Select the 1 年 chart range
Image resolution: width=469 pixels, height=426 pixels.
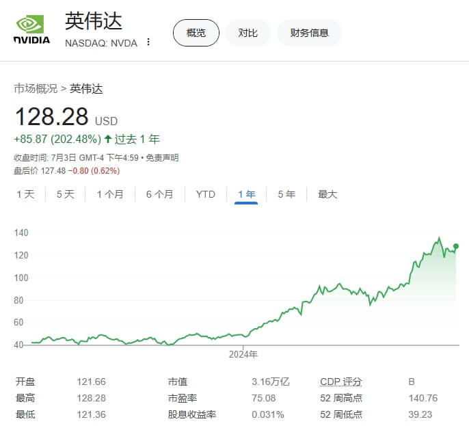(246, 194)
